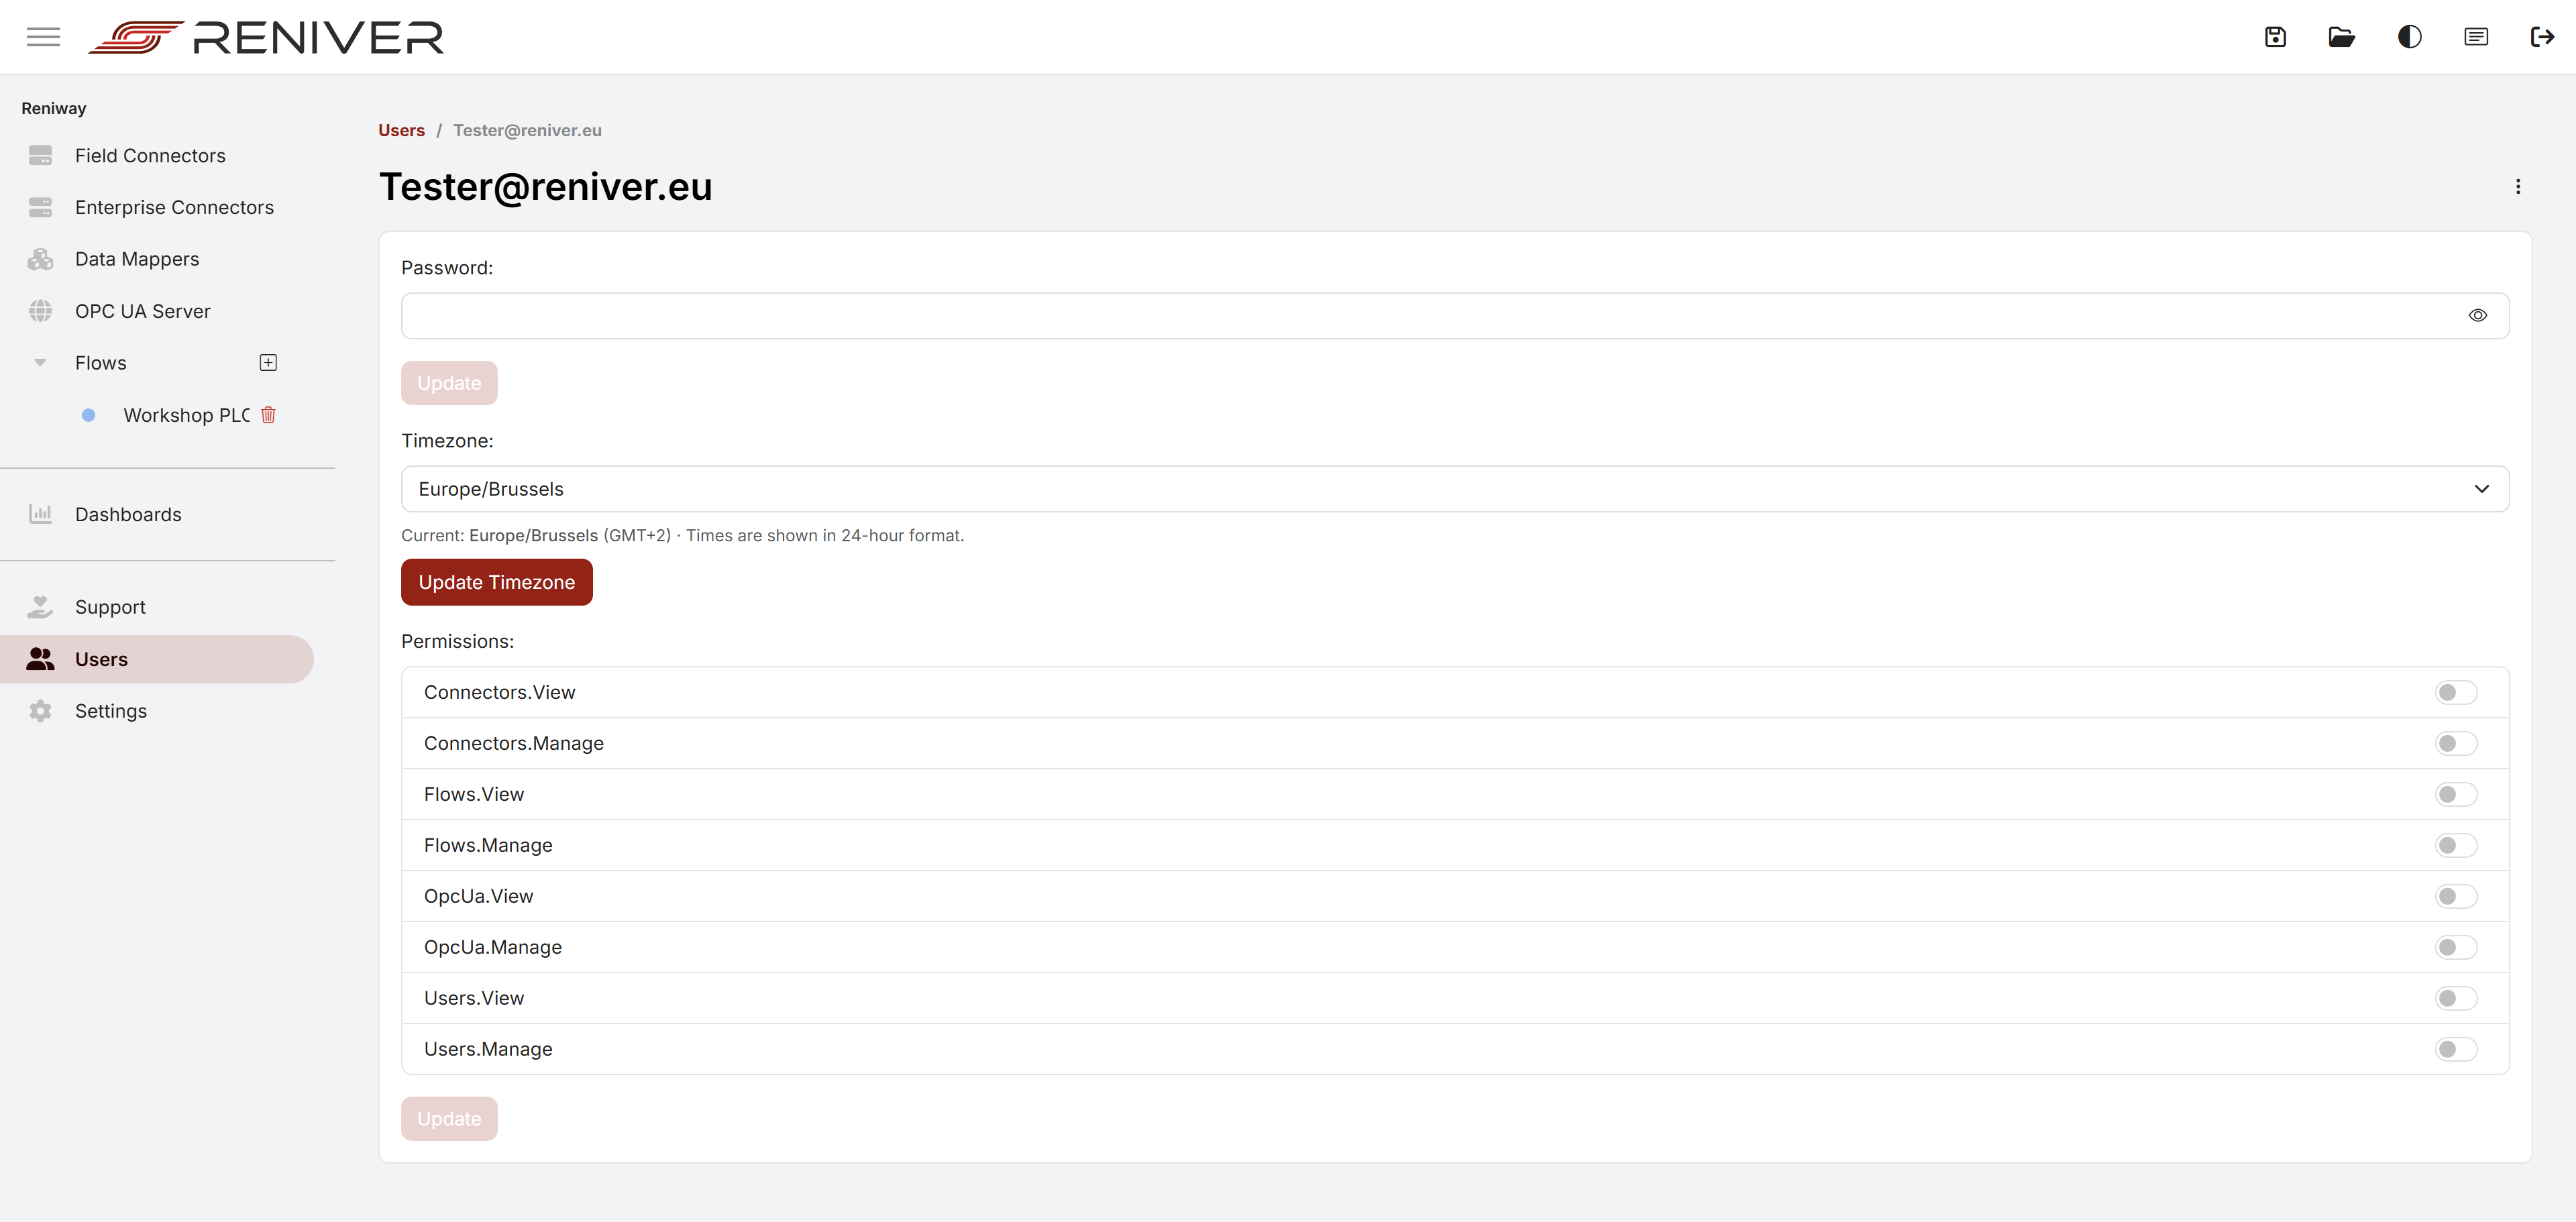The image size is (2576, 1222).
Task: Delete Workshop PLC using the trash icon
Action: pos(268,415)
